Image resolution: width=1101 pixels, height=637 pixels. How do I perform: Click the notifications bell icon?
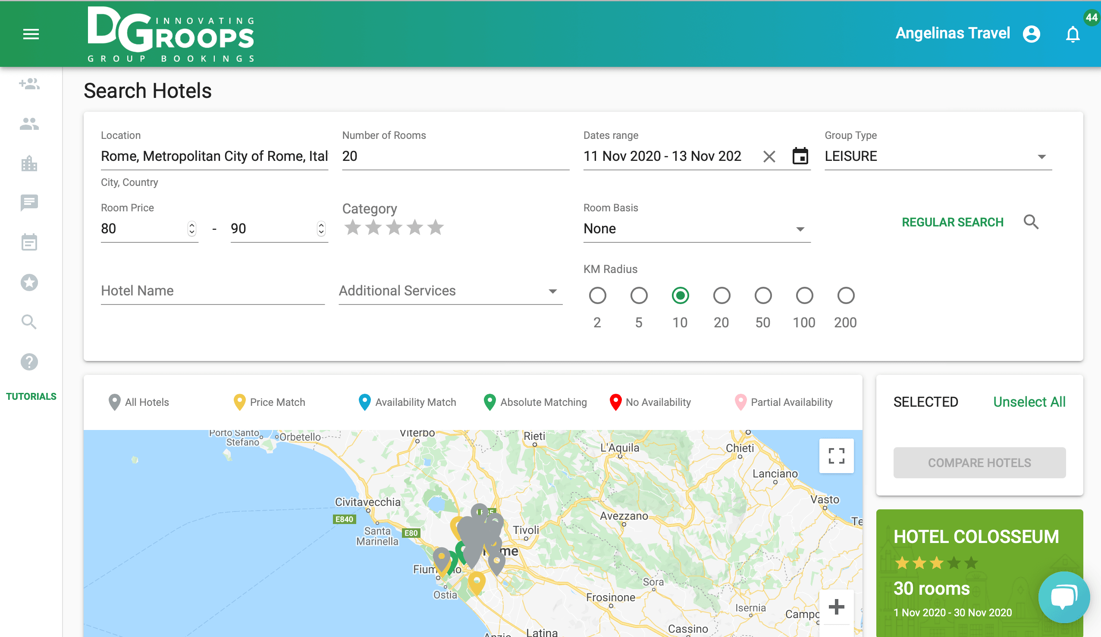click(x=1073, y=34)
